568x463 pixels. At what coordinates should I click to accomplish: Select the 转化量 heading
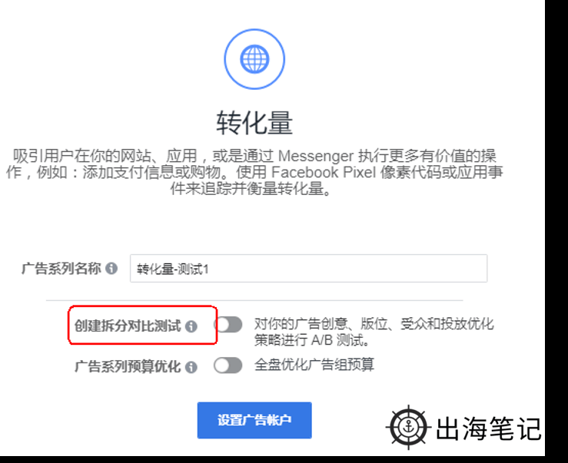(254, 123)
